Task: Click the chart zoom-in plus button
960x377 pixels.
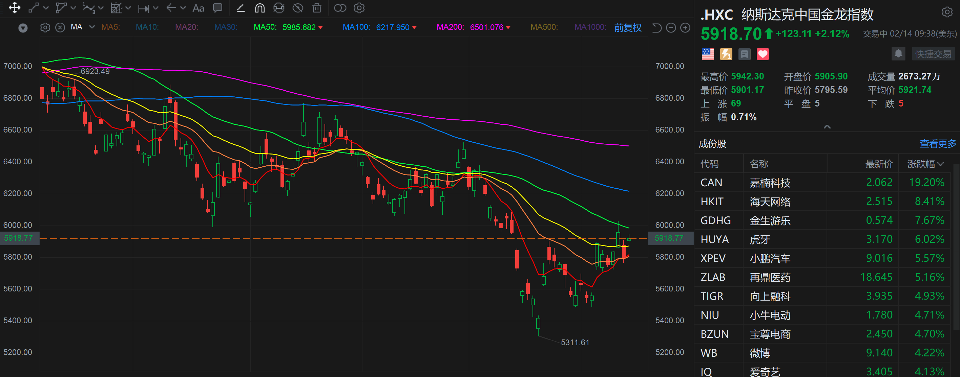Action: (x=685, y=27)
